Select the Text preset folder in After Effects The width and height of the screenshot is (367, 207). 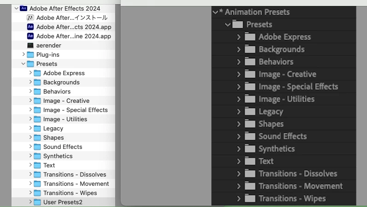point(266,161)
